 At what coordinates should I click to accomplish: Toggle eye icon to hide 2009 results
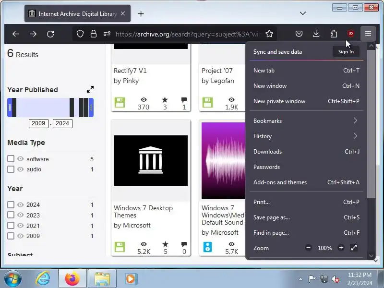pos(21,236)
